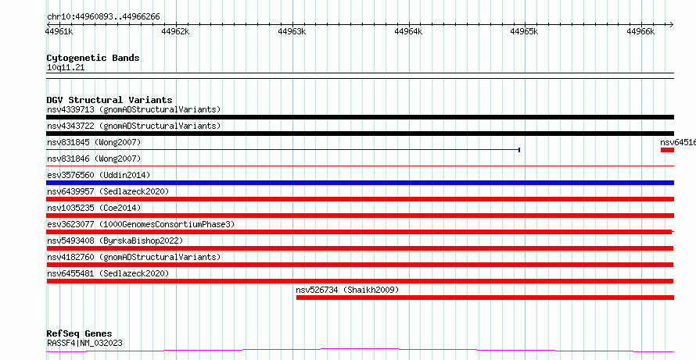Click the red bar under nsv6439957

tap(360, 199)
